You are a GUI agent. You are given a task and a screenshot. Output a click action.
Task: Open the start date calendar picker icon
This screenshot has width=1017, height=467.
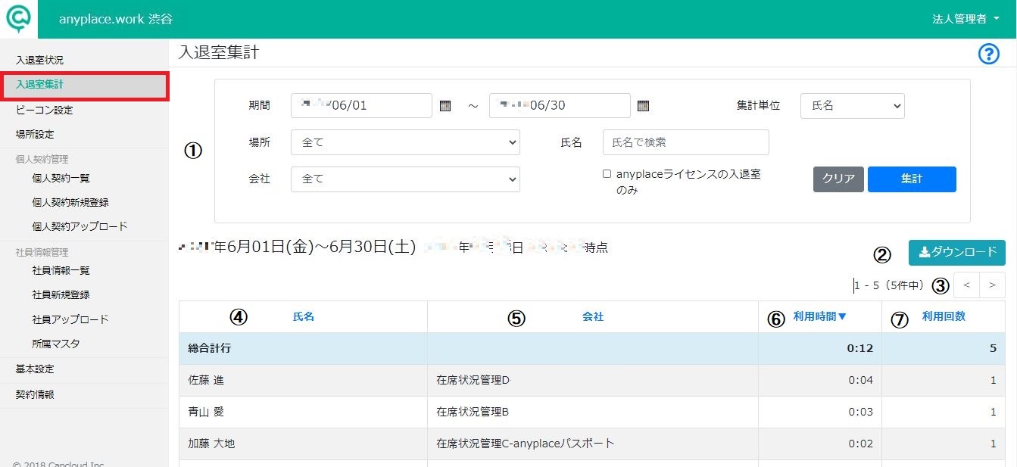pyautogui.click(x=445, y=106)
